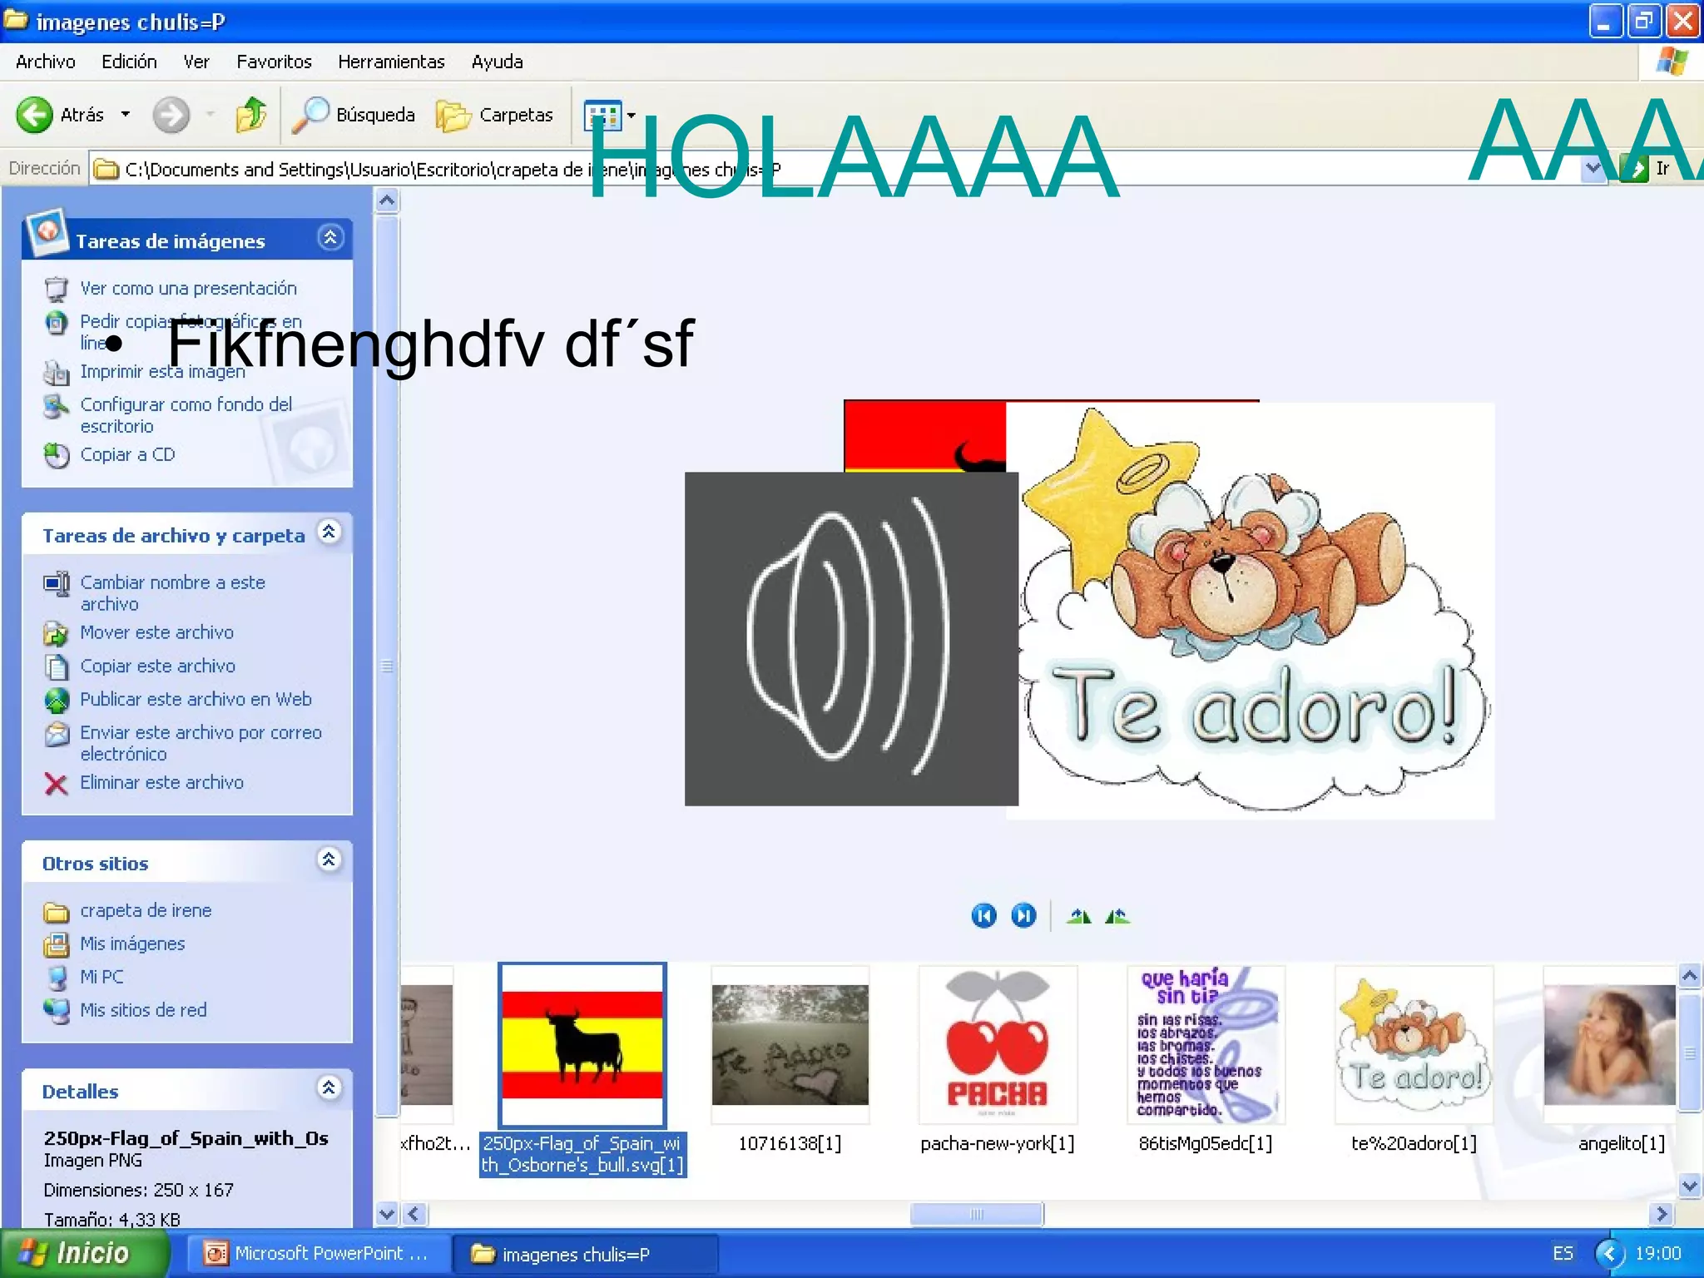Collapse the Detalles panel
Image resolution: width=1704 pixels, height=1278 pixels.
pyautogui.click(x=329, y=1088)
